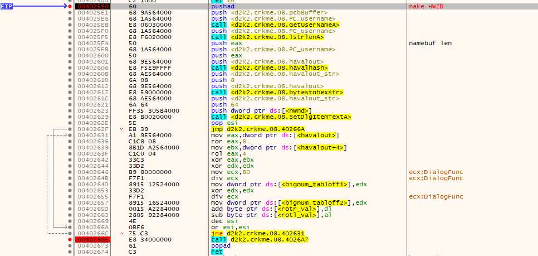Select push havalout_str at 0040260B
Image resolution: width=538 pixels, height=256 pixels.
276,74
